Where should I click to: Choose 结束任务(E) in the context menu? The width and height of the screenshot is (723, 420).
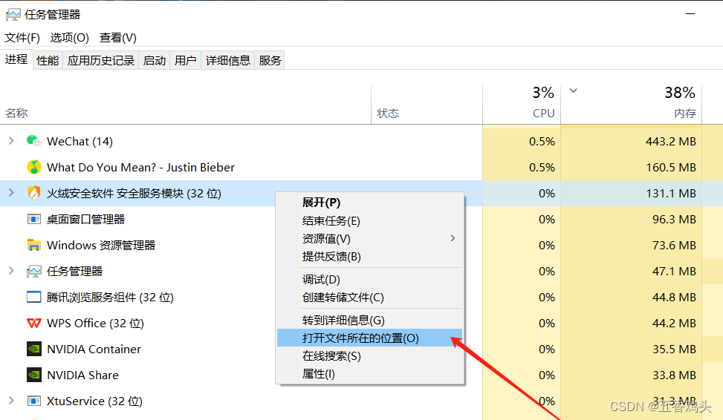pyautogui.click(x=370, y=220)
